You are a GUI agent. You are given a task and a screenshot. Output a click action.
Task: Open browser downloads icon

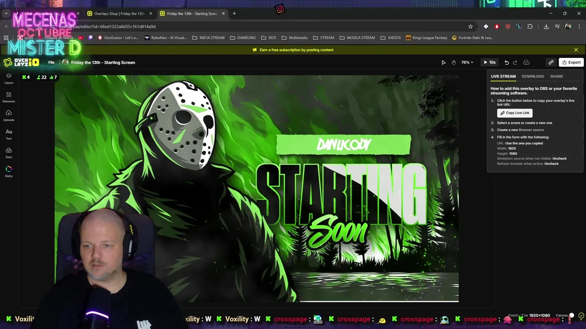546,27
